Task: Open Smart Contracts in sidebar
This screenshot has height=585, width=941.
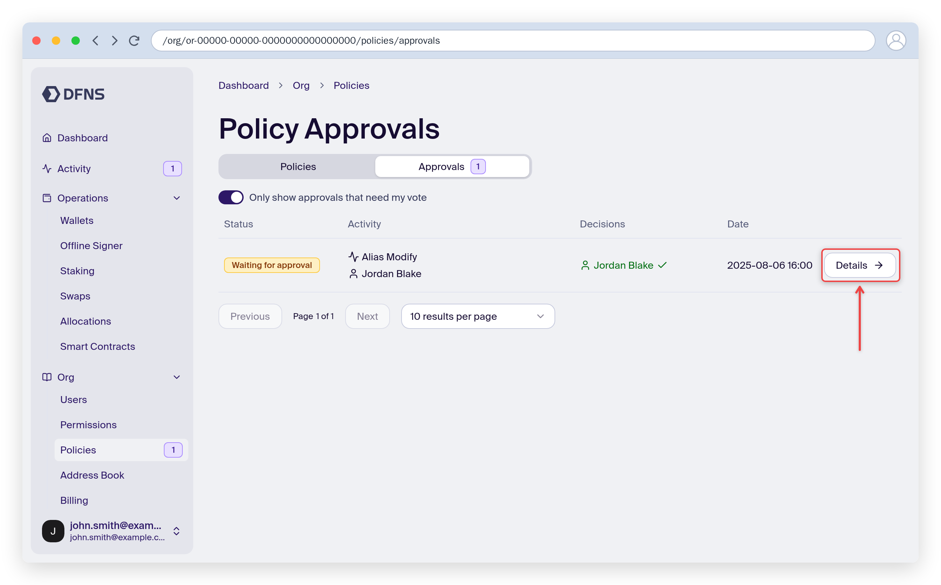Action: click(x=98, y=346)
